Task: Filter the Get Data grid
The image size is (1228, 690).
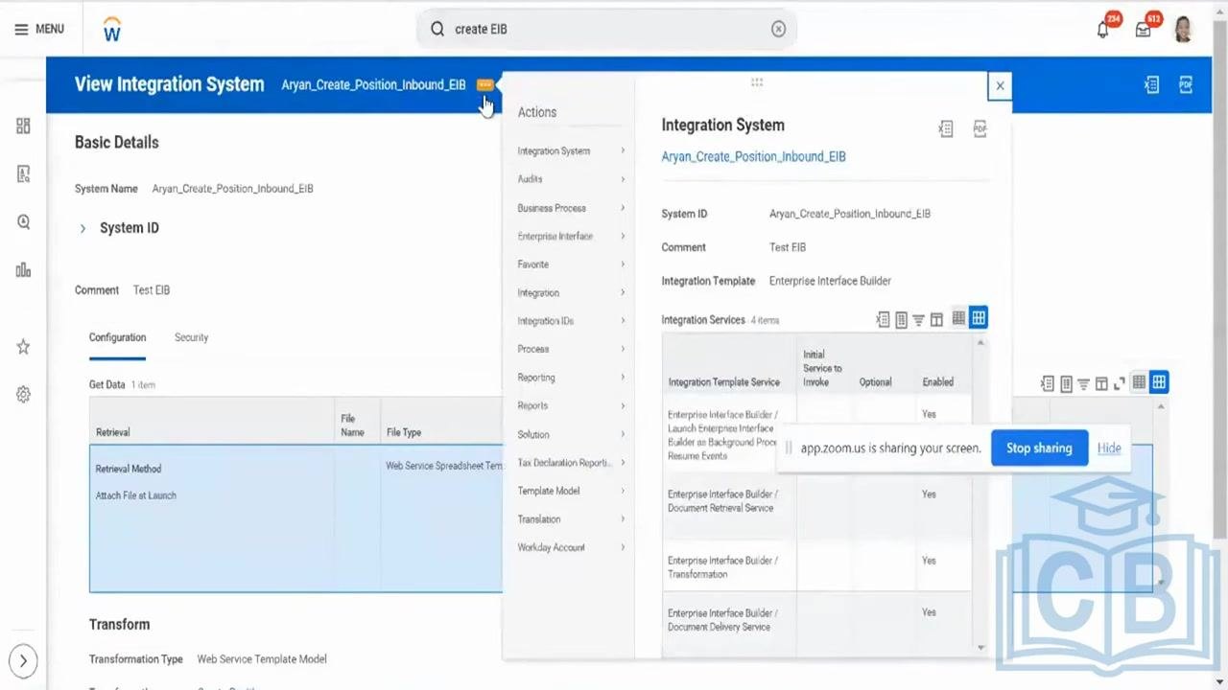Action: click(x=1083, y=383)
